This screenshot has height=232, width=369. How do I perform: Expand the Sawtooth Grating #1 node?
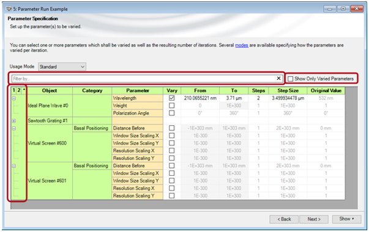point(14,121)
